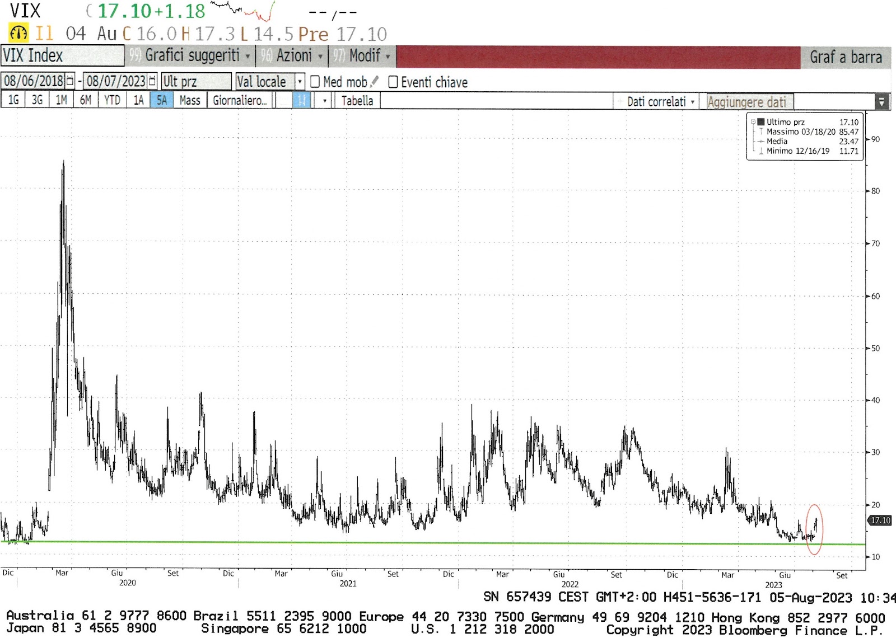896x638 pixels.
Task: Enable the Eventi chiave checkbox
Action: [393, 82]
